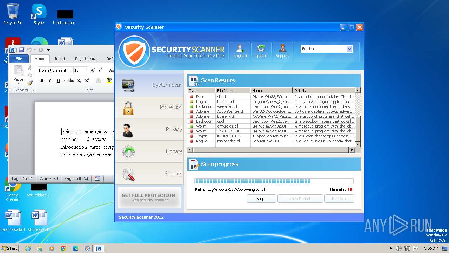Switch to the Home tab in Word
This screenshot has width=449, height=253.
click(x=40, y=59)
